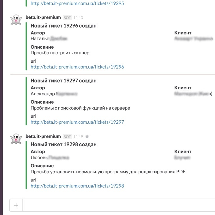Click the ghost avatar beside the 14:43 message
Viewport: 215px width, 215px height.
tap(15, 20)
